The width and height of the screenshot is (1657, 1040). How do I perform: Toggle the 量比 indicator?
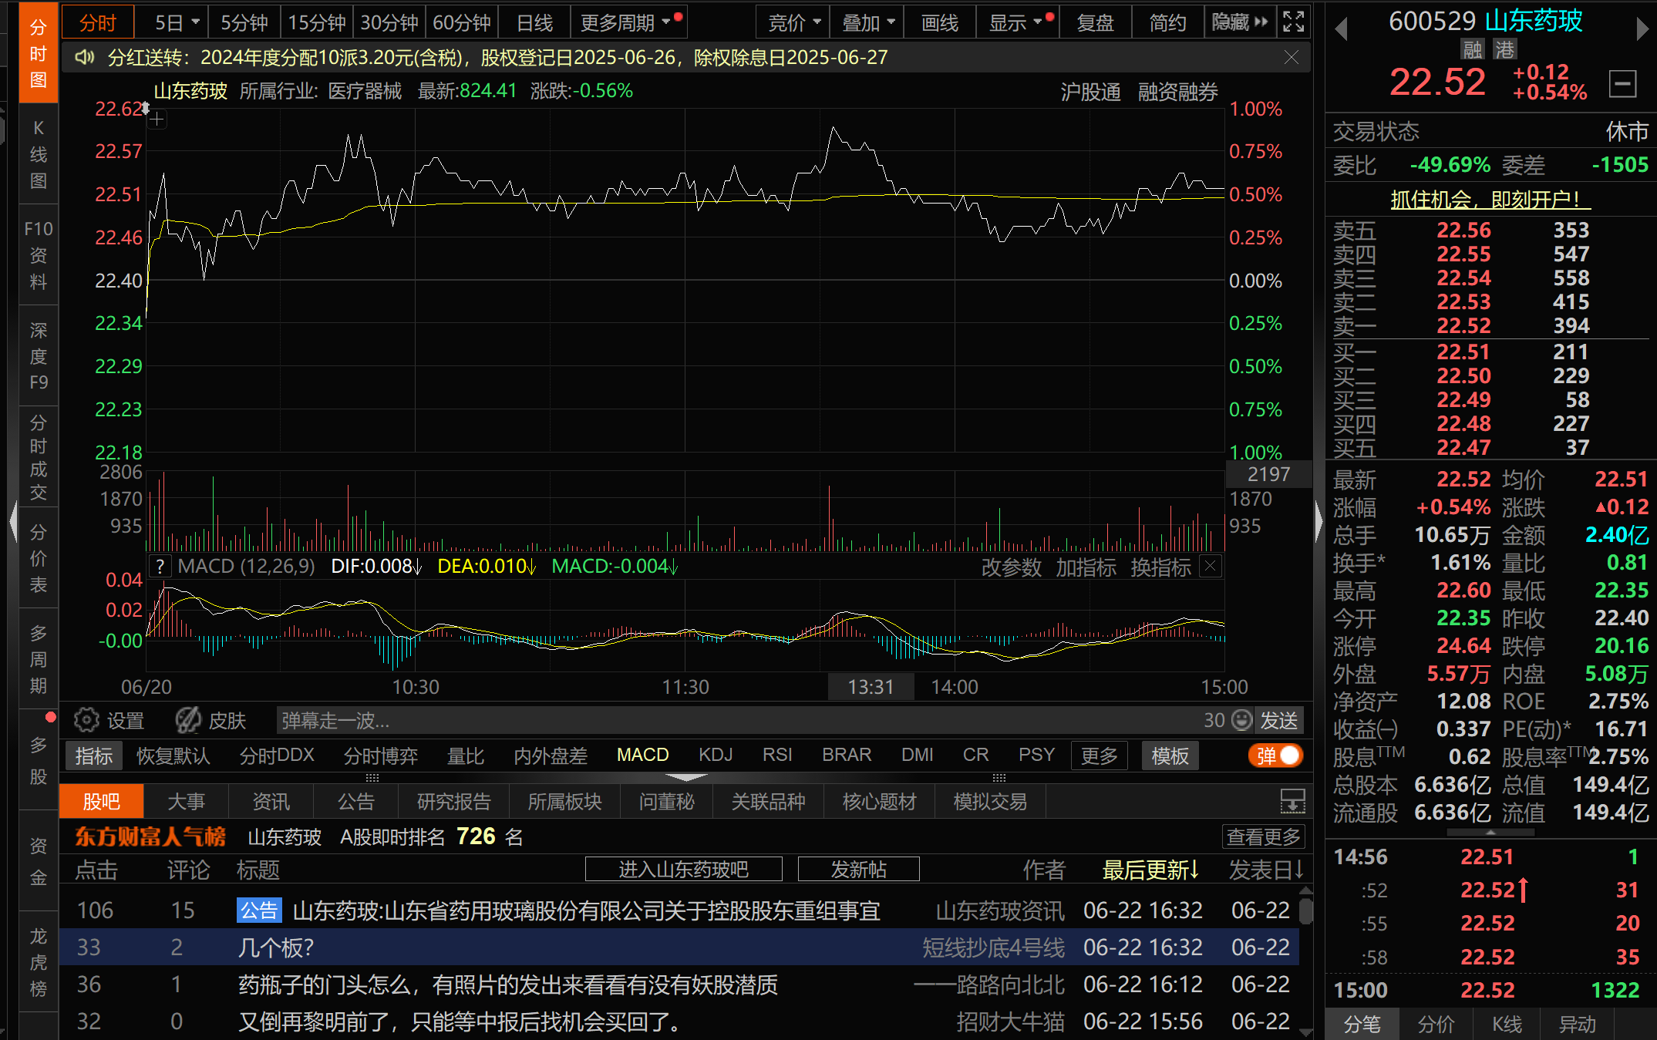(x=466, y=756)
